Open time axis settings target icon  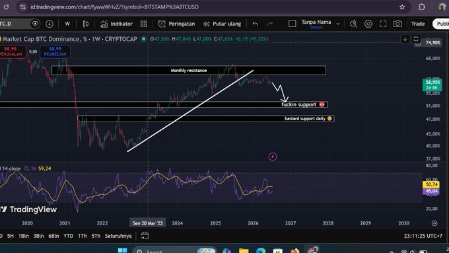434,223
